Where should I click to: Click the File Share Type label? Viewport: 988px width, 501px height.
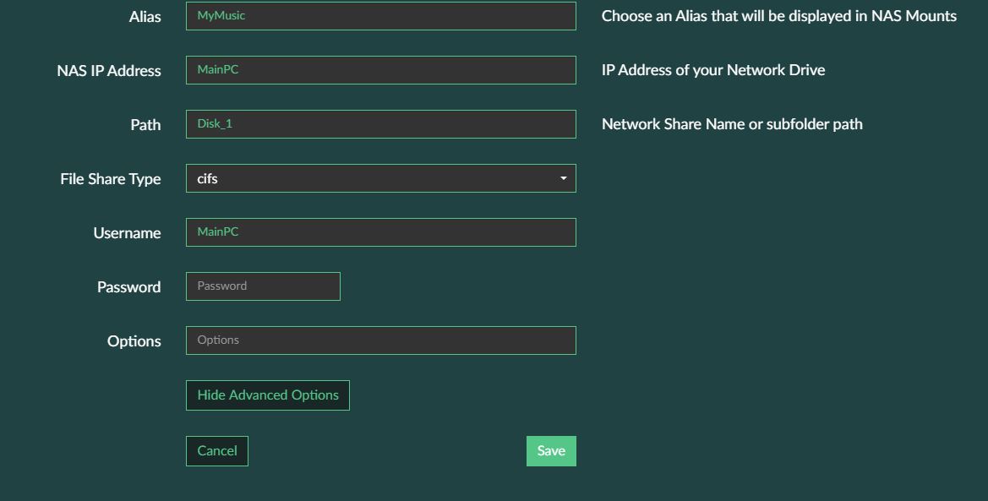pyautogui.click(x=111, y=179)
